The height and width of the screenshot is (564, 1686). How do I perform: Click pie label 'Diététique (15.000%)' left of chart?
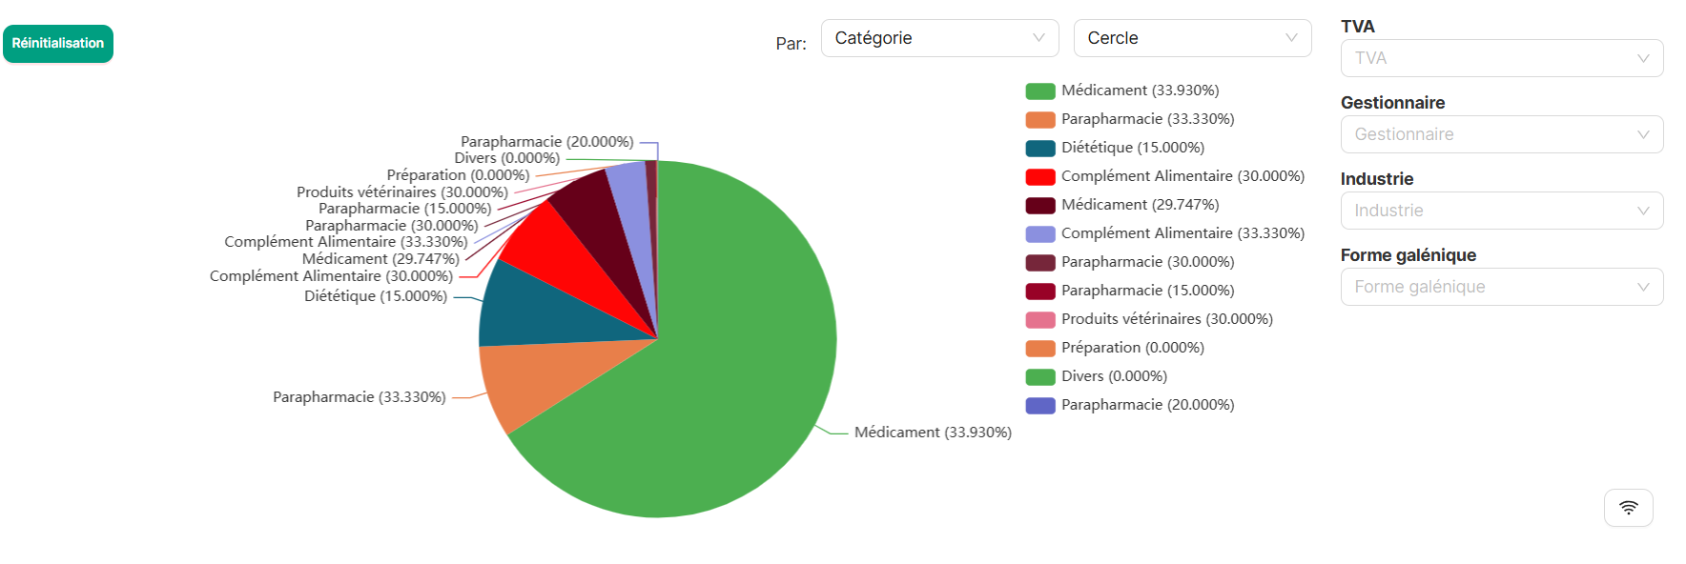point(376,296)
